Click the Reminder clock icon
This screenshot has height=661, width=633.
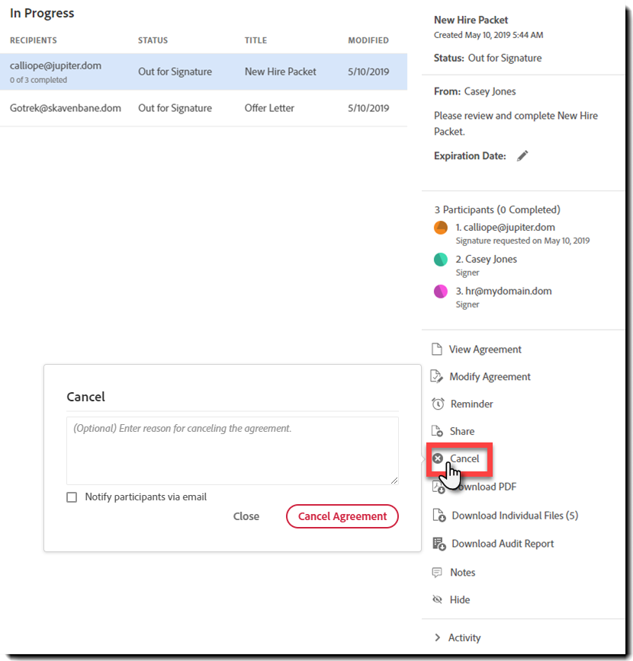(x=439, y=404)
